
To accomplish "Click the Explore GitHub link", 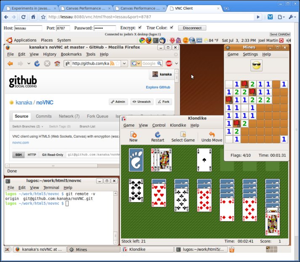I will click(x=158, y=87).
